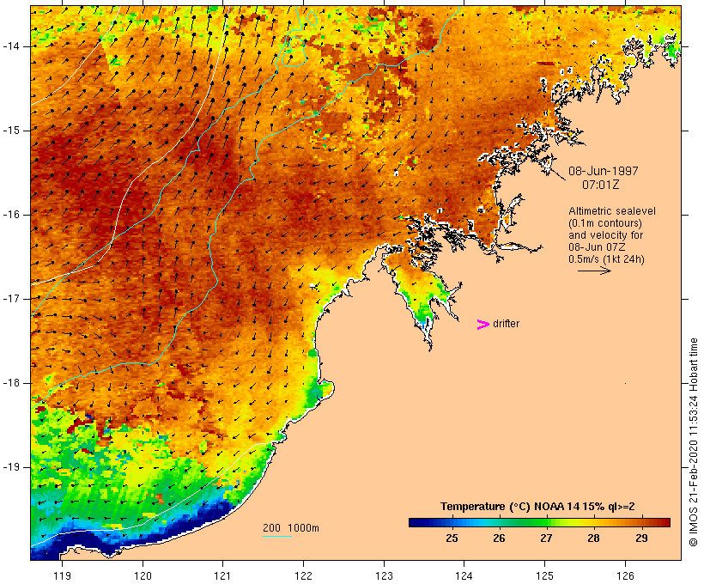704x584 pixels.
Task: Click the magenta drifter marker symbol
Action: coord(483,325)
